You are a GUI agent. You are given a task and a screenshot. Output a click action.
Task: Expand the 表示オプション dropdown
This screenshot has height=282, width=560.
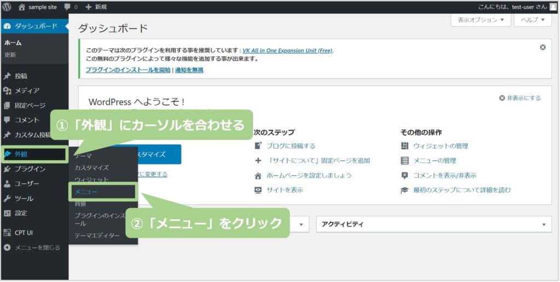pos(481,20)
